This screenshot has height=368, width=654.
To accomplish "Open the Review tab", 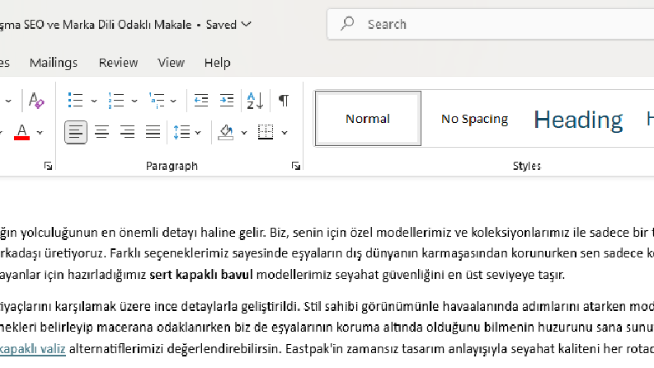I will 118,63.
